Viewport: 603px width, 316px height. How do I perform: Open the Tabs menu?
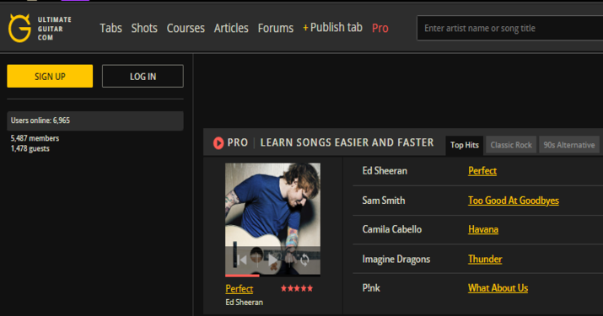110,28
